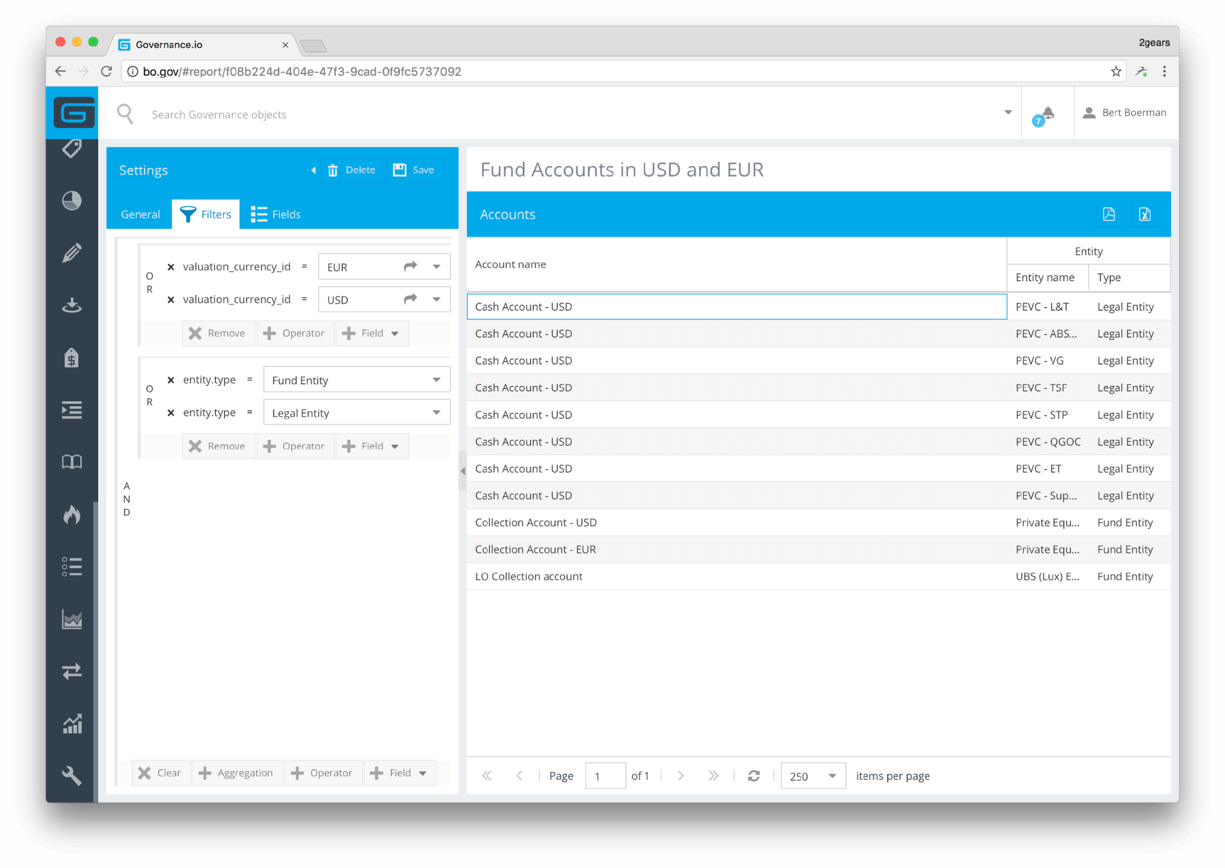Open Field dropdown in currency group
The image size is (1225, 868).
tap(371, 333)
